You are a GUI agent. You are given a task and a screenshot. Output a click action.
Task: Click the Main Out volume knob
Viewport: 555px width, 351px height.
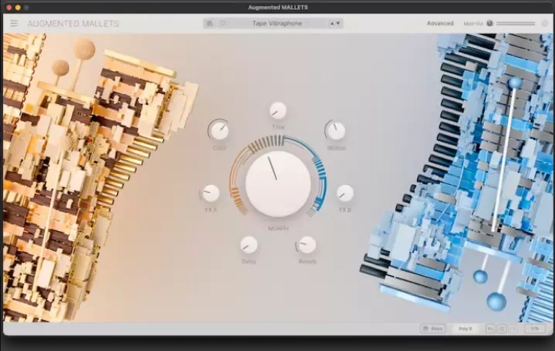tap(489, 23)
